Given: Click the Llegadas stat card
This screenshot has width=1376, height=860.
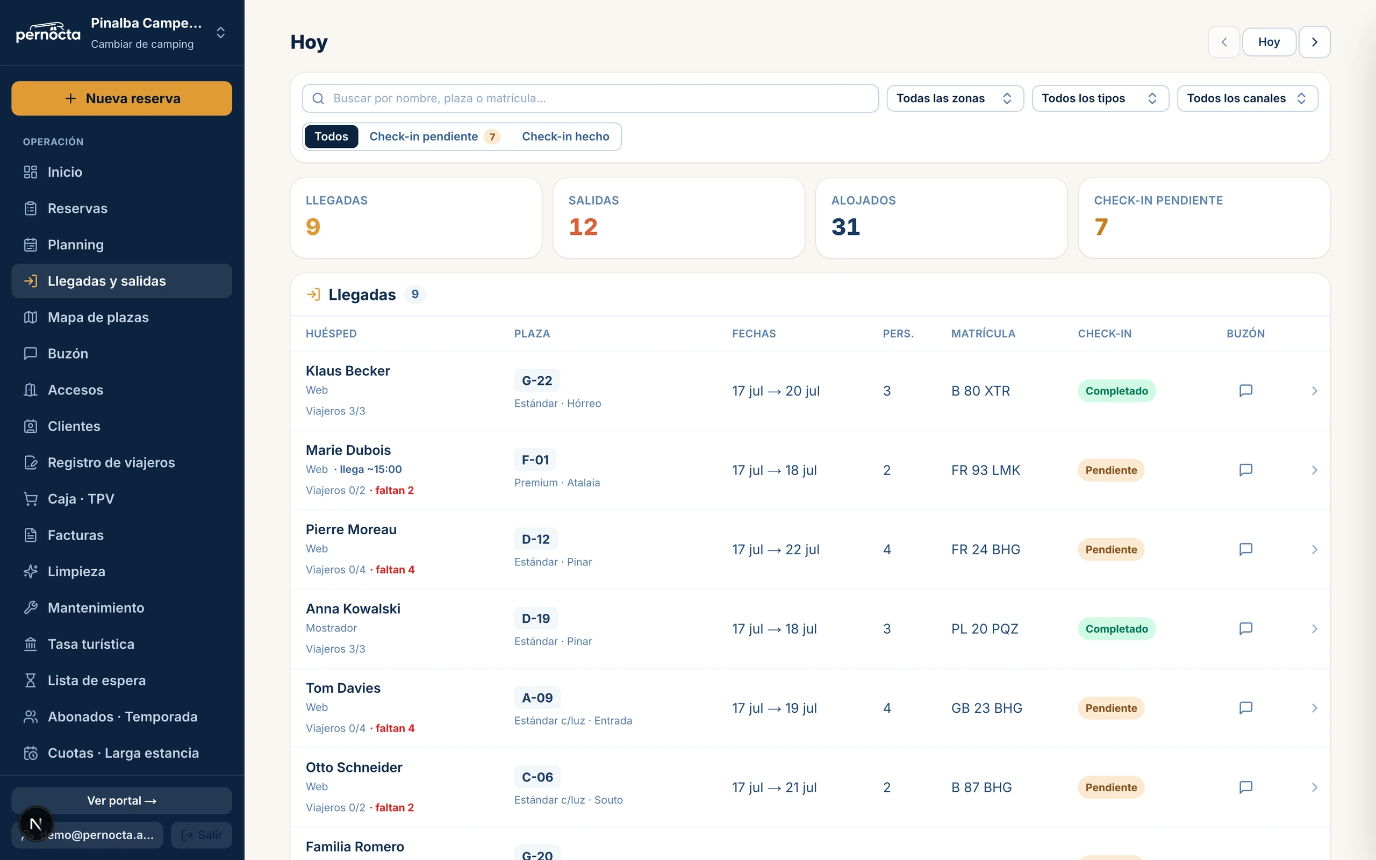Looking at the screenshot, I should 416,218.
